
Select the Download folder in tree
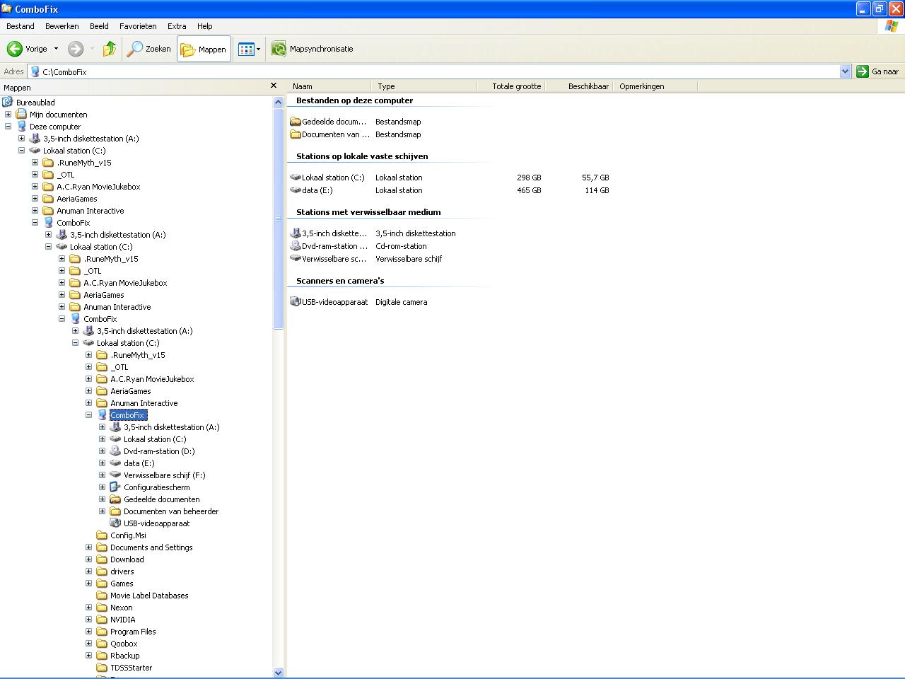coord(127,559)
